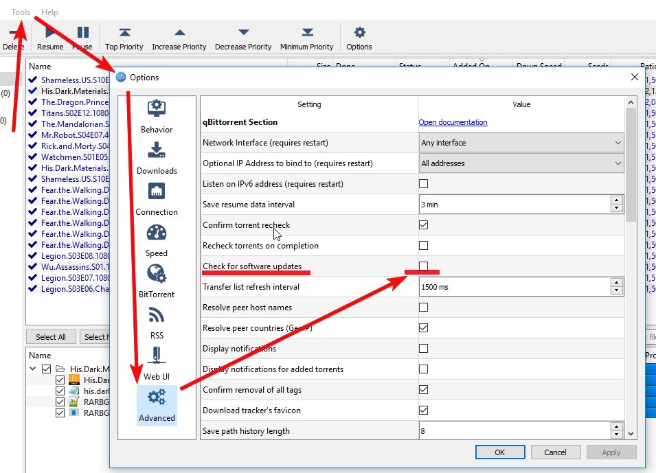Open the Web UI options page
Viewport: 656px width, 473px height.
pyautogui.click(x=157, y=365)
